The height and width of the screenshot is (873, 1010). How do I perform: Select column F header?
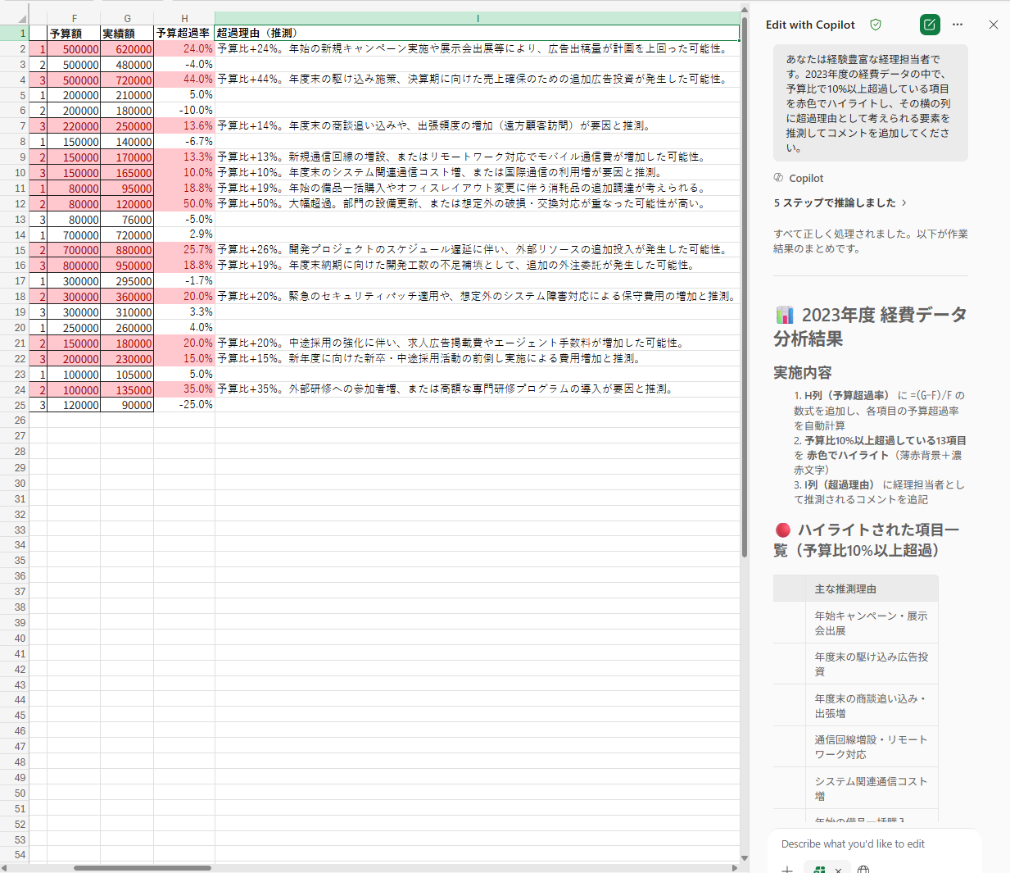tap(74, 18)
